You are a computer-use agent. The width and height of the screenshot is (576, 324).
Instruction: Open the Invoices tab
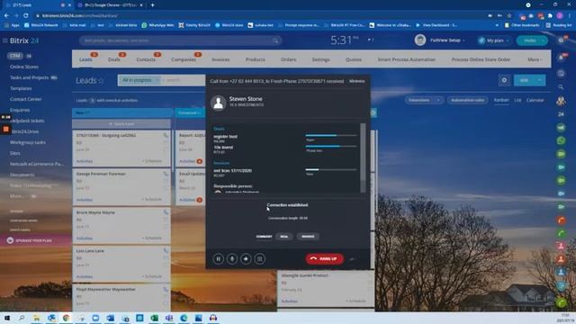click(x=220, y=59)
